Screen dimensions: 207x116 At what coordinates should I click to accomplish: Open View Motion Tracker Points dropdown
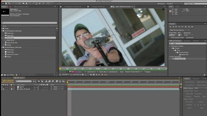tap(134, 72)
